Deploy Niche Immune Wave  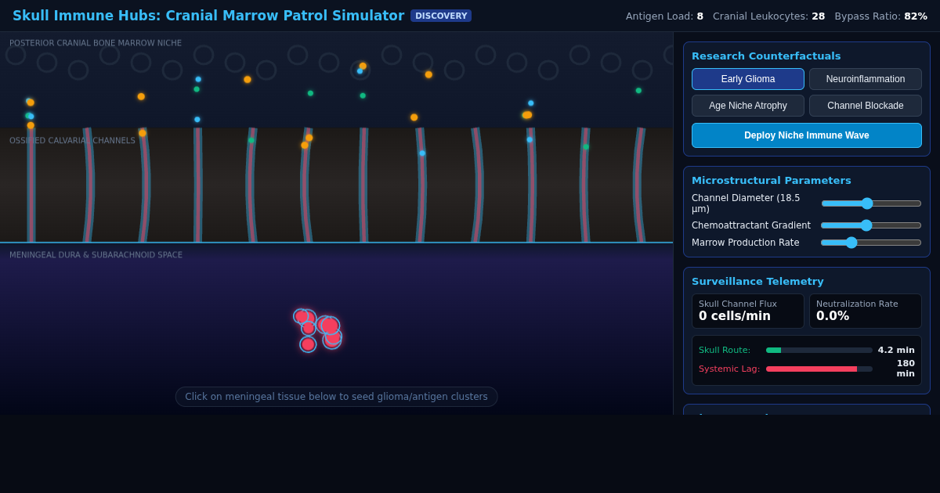(807, 135)
